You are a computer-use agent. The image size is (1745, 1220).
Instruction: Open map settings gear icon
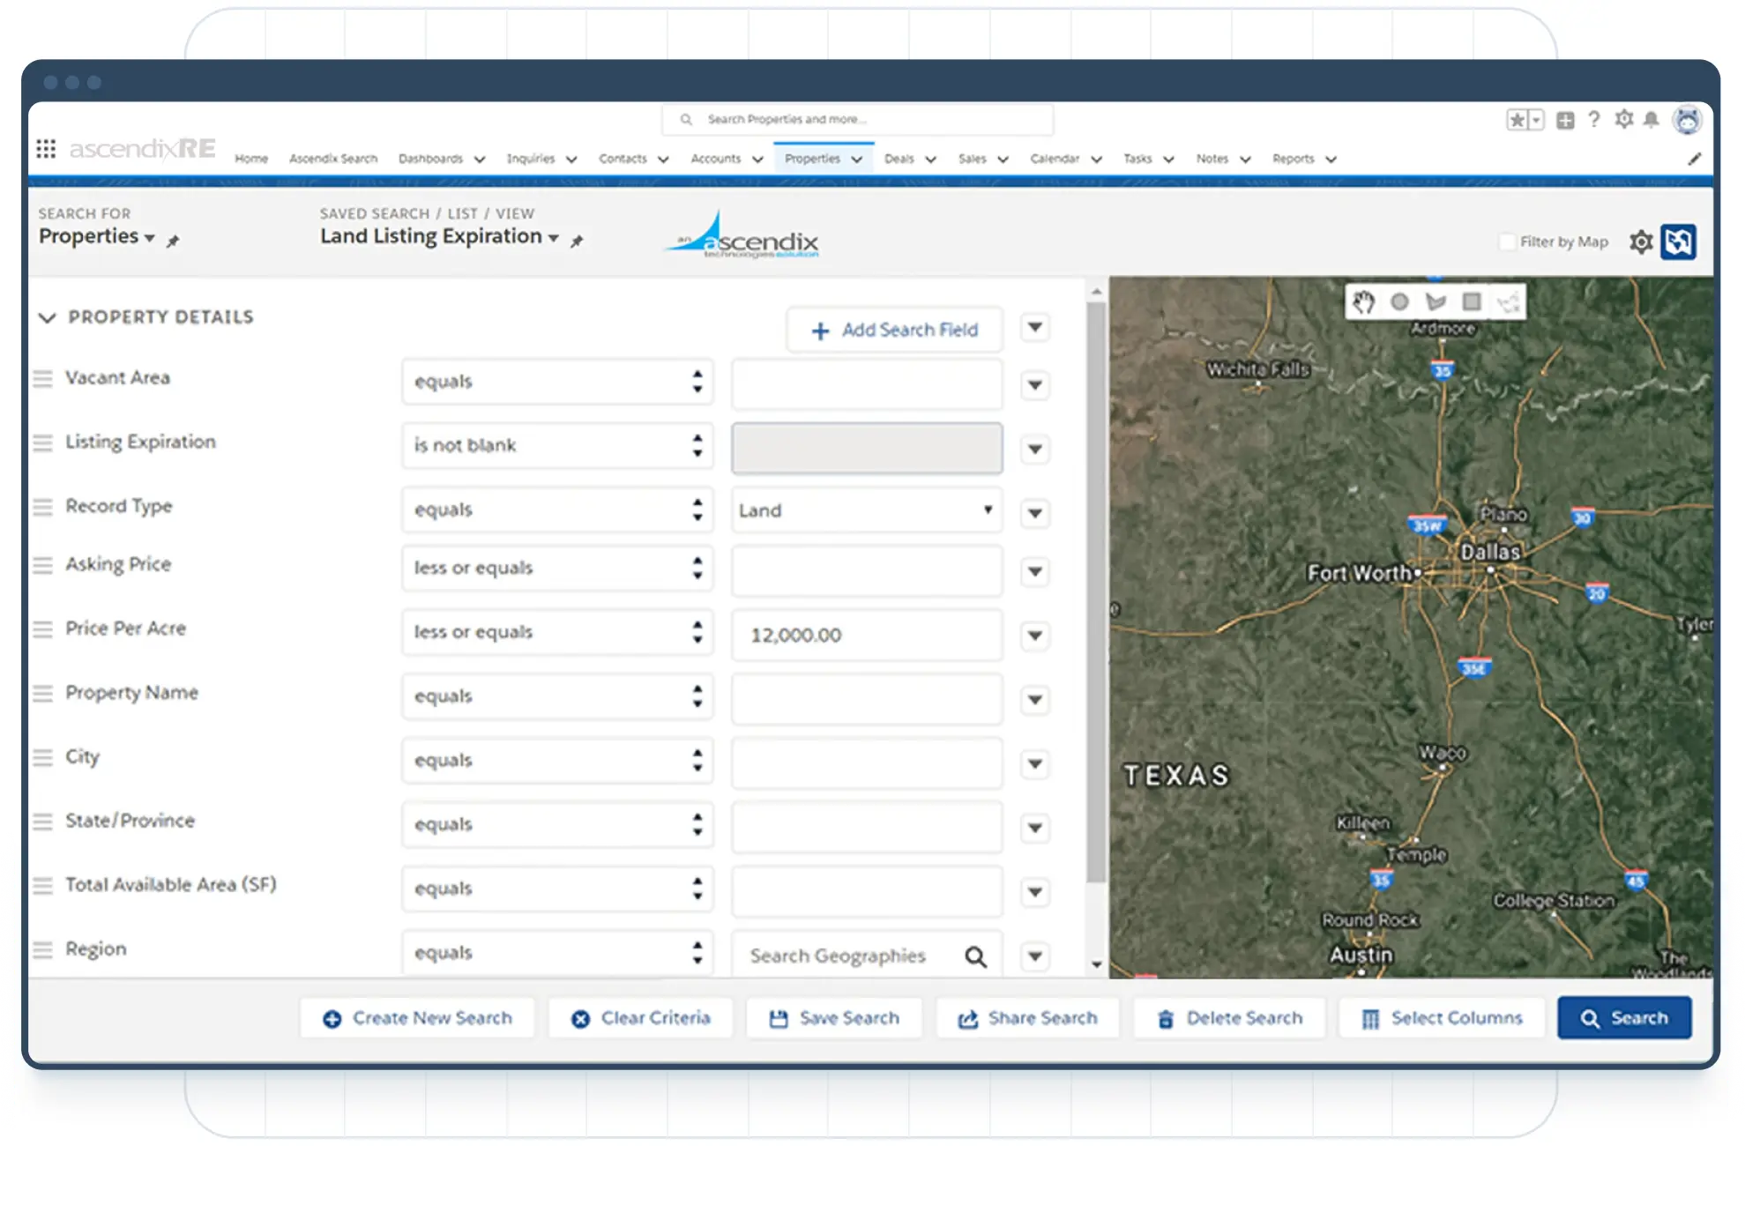tap(1641, 242)
